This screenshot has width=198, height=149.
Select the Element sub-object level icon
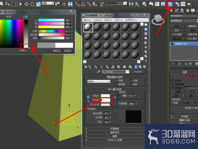pos(193,76)
